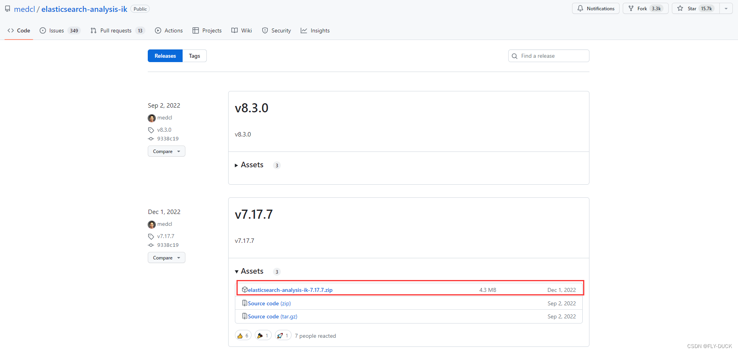Open medcl avatar for v7.17.7 release

pyautogui.click(x=152, y=224)
